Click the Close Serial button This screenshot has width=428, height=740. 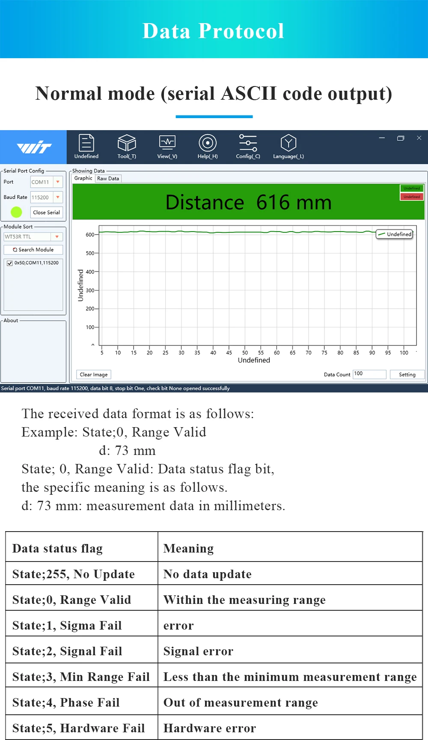pos(46,212)
